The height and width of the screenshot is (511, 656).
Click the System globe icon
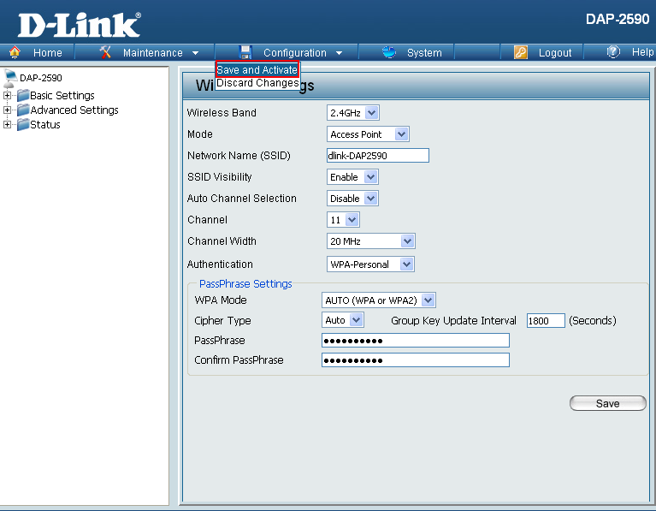(x=389, y=52)
